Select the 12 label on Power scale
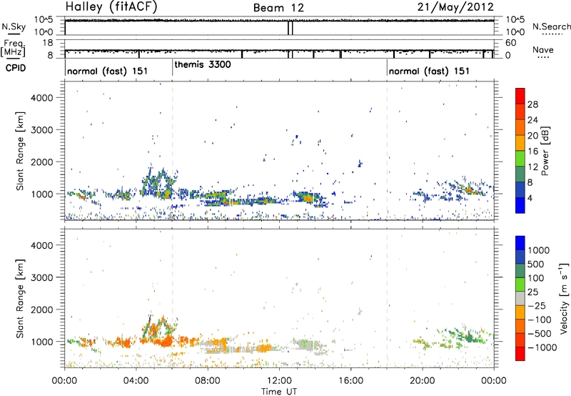571x396 pixels. [x=532, y=167]
